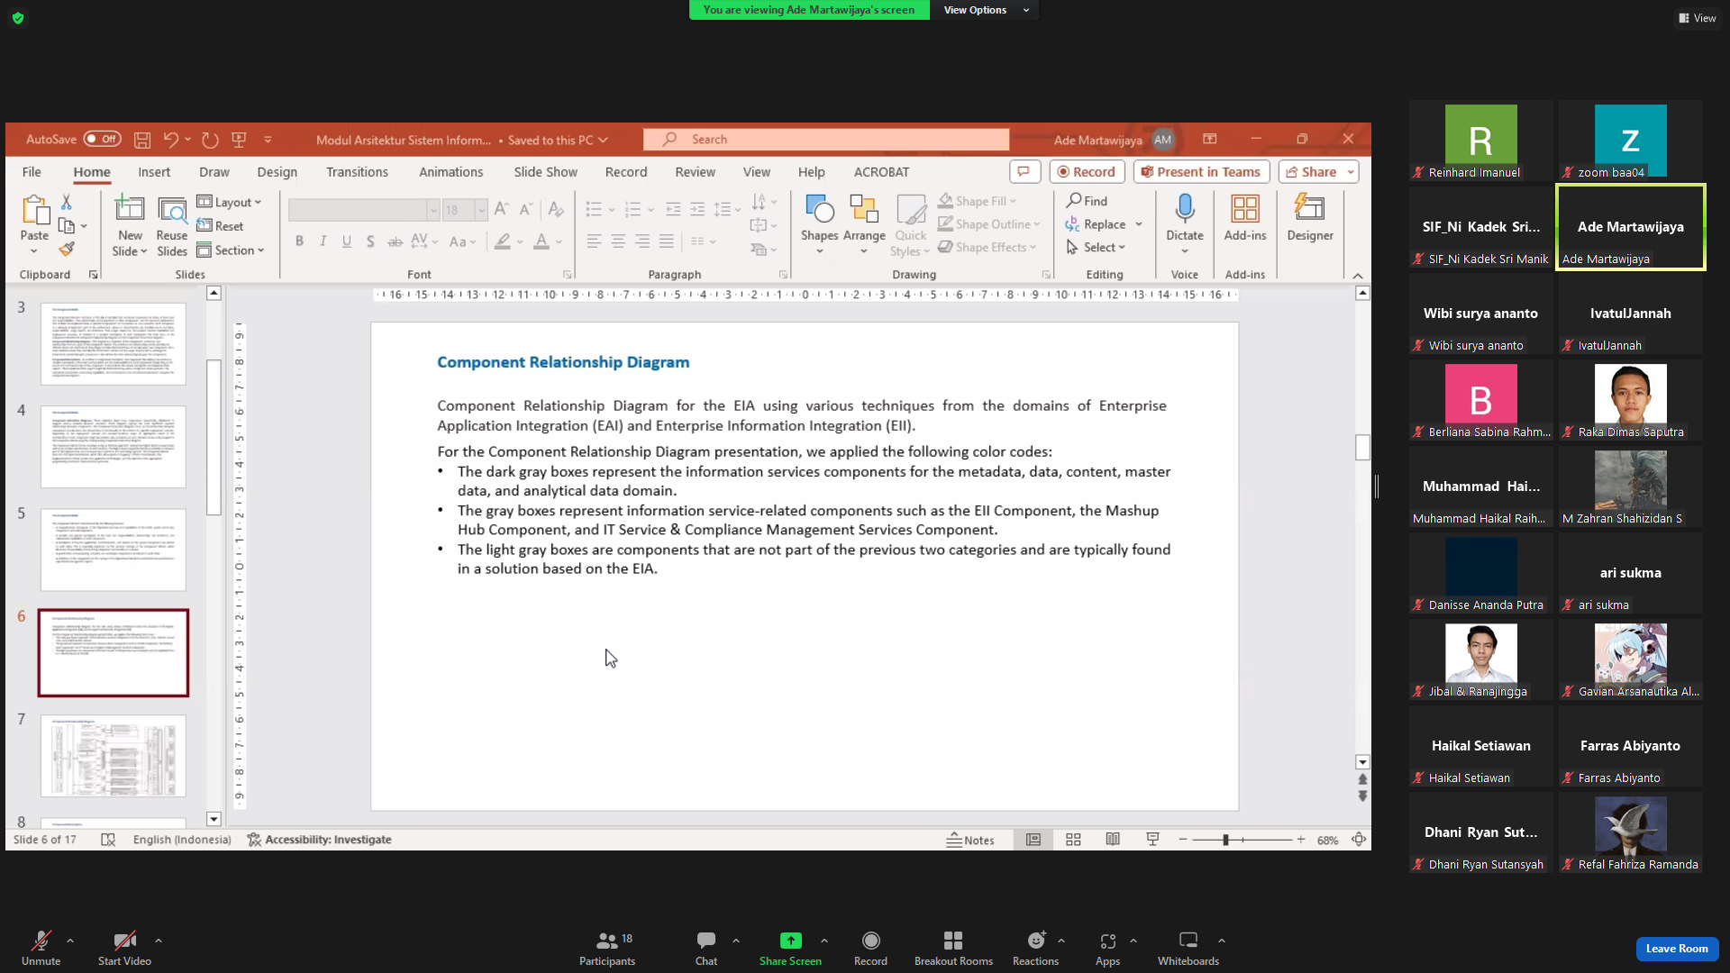Start Video in Zoom

(x=124, y=949)
